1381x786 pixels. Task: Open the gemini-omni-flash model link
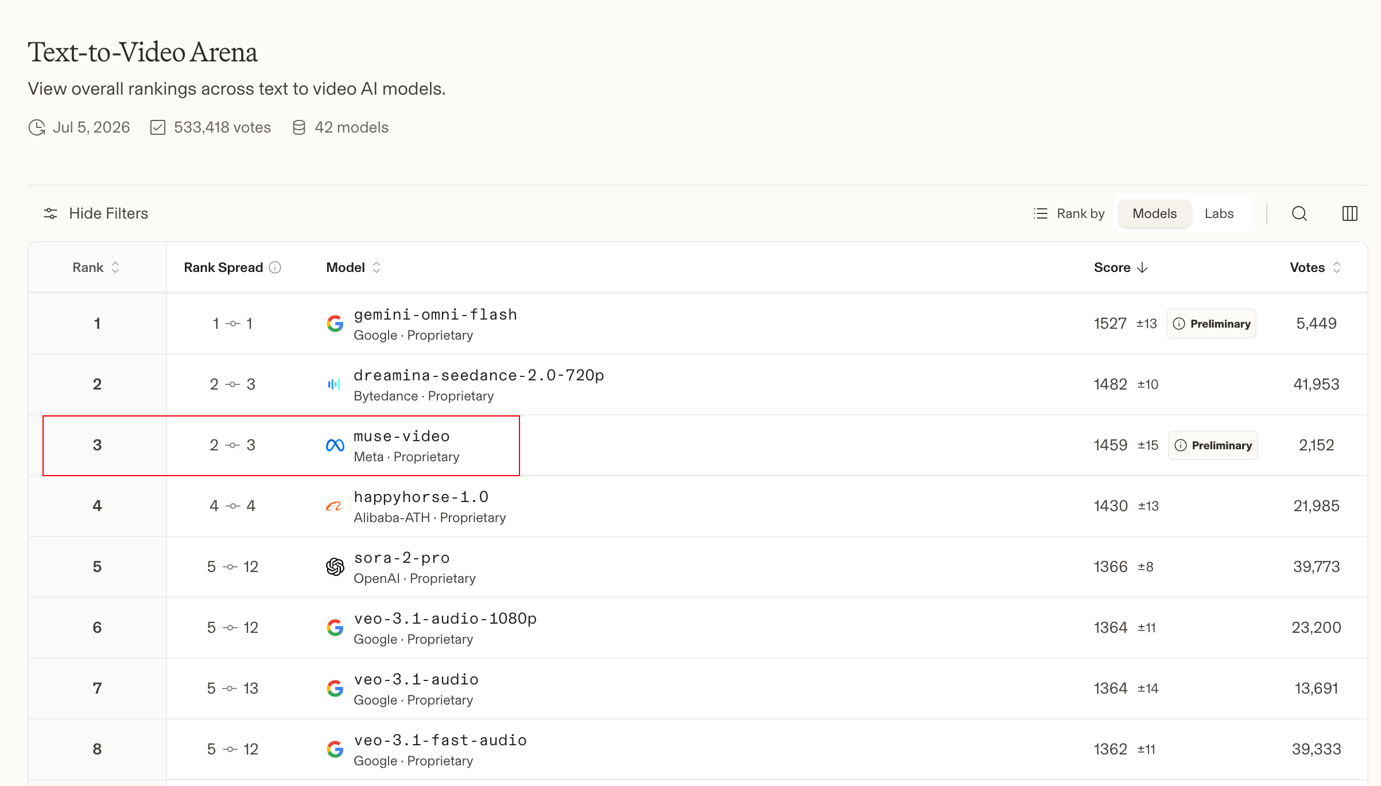[x=435, y=314]
